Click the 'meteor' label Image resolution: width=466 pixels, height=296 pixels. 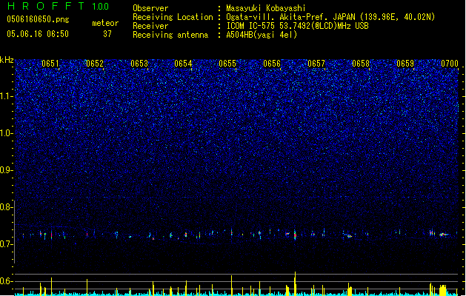(105, 23)
